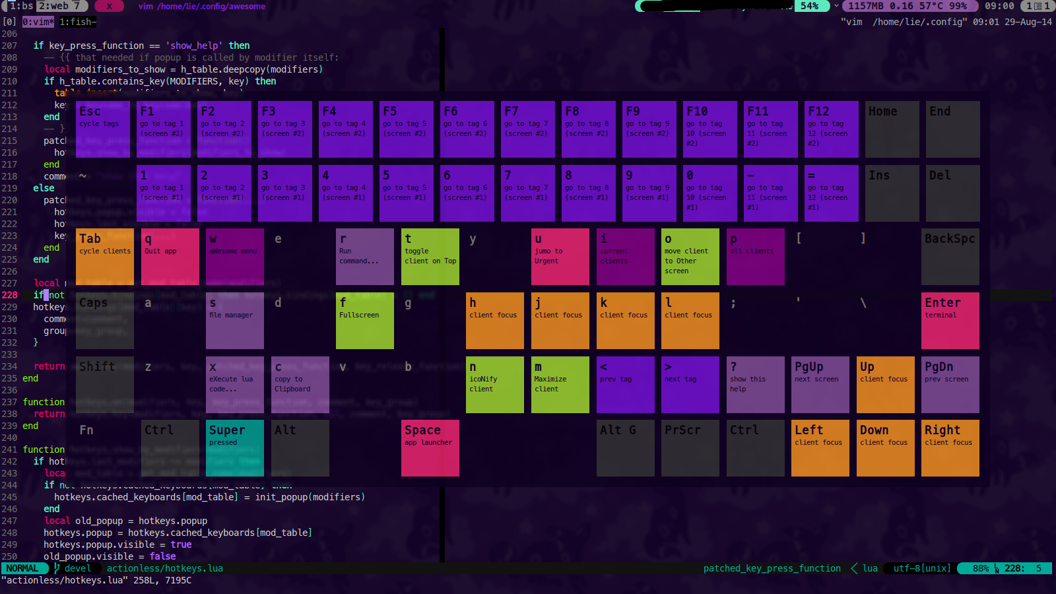This screenshot has width=1056, height=594.
Task: Click the s file manager tile
Action: pyautogui.click(x=235, y=321)
